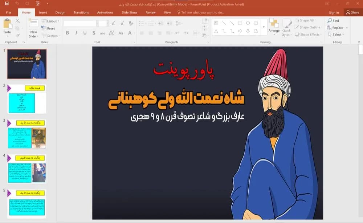Switch to the View tab
This screenshot has width=363, height=223.
point(167,12)
